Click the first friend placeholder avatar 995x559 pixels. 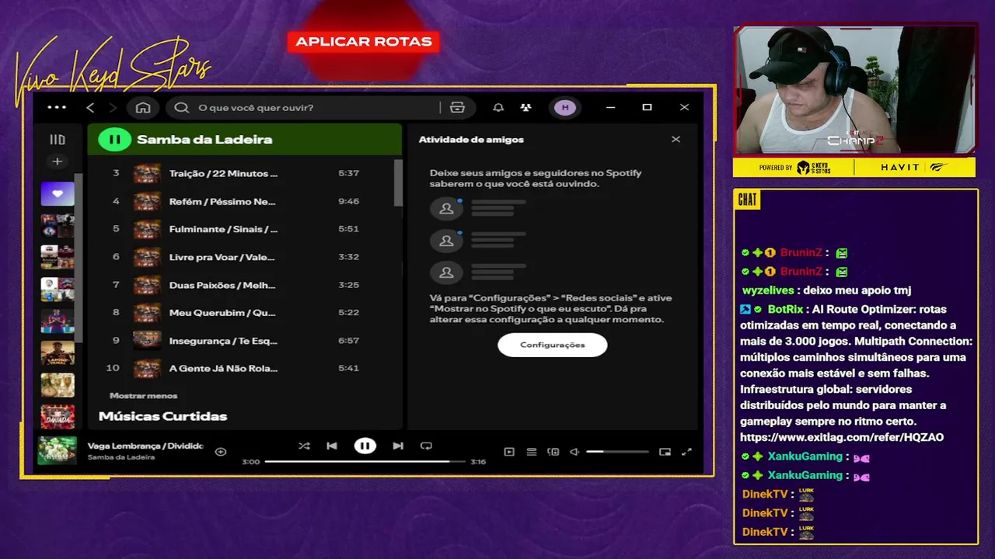pyautogui.click(x=446, y=209)
